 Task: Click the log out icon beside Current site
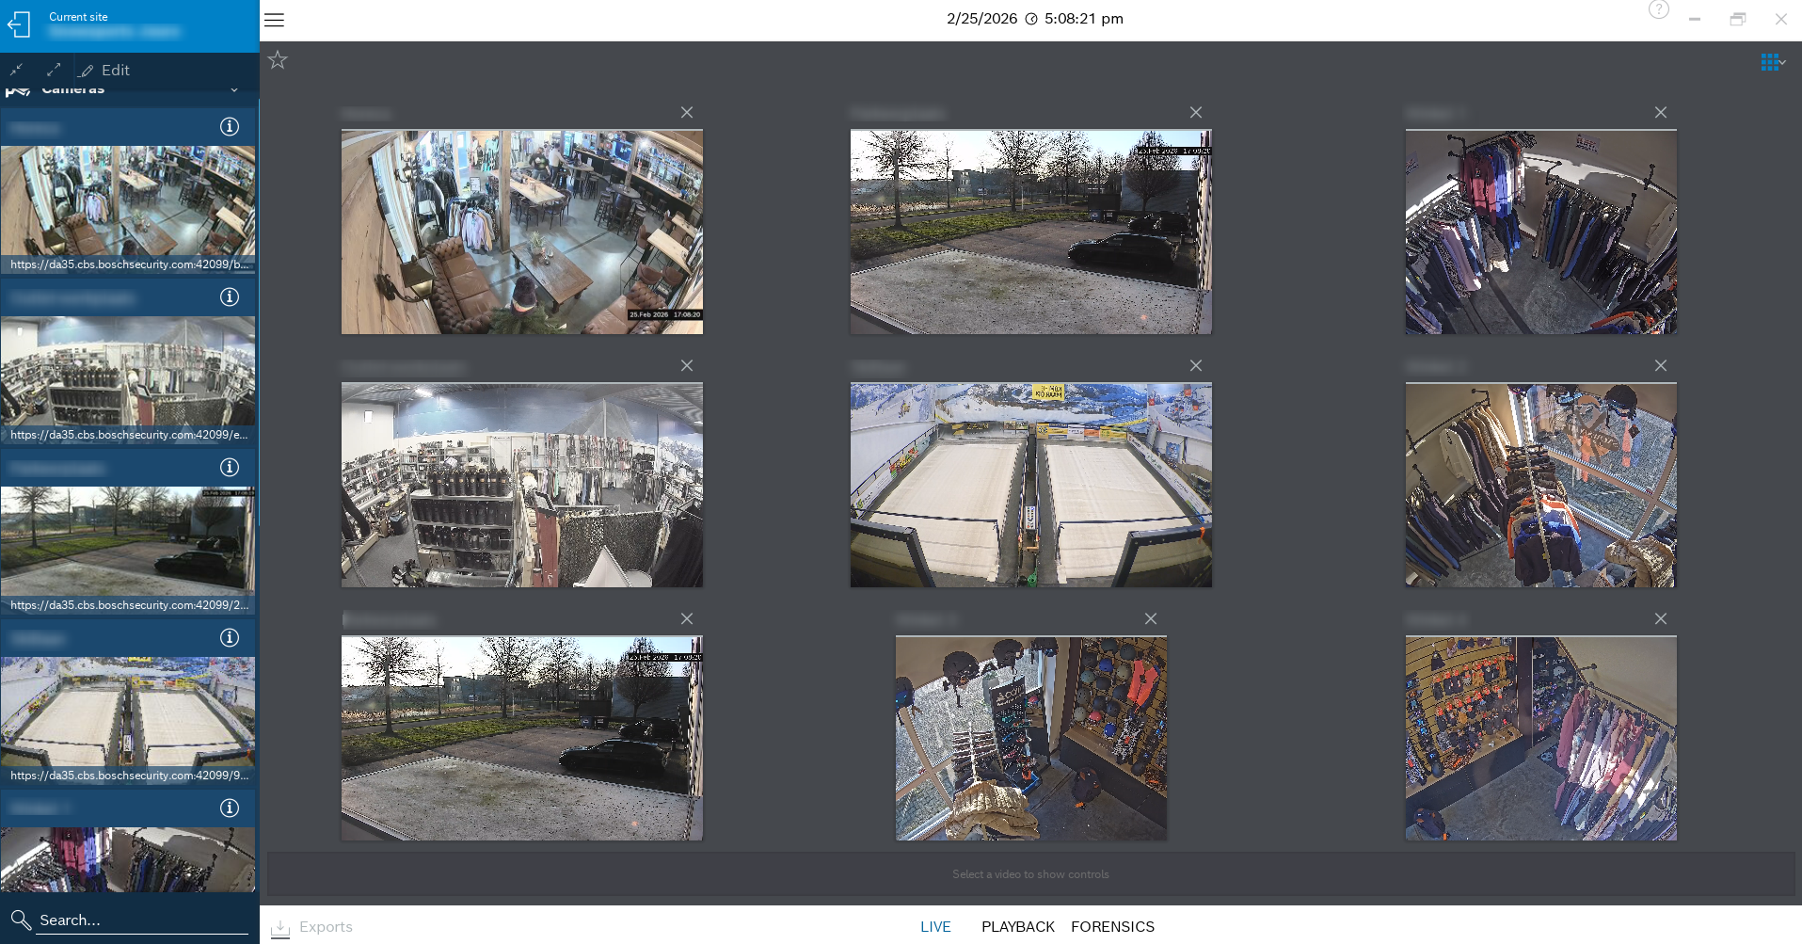click(x=20, y=24)
